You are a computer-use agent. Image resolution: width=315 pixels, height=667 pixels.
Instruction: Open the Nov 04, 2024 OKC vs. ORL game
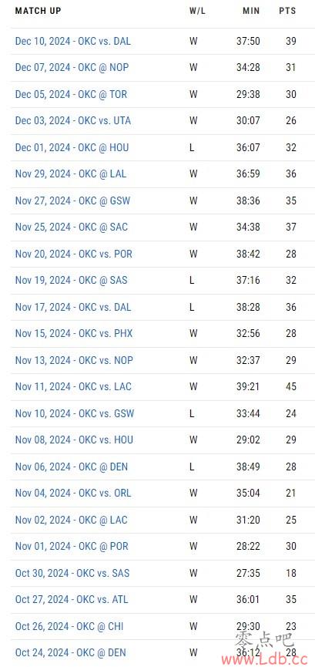tap(72, 493)
